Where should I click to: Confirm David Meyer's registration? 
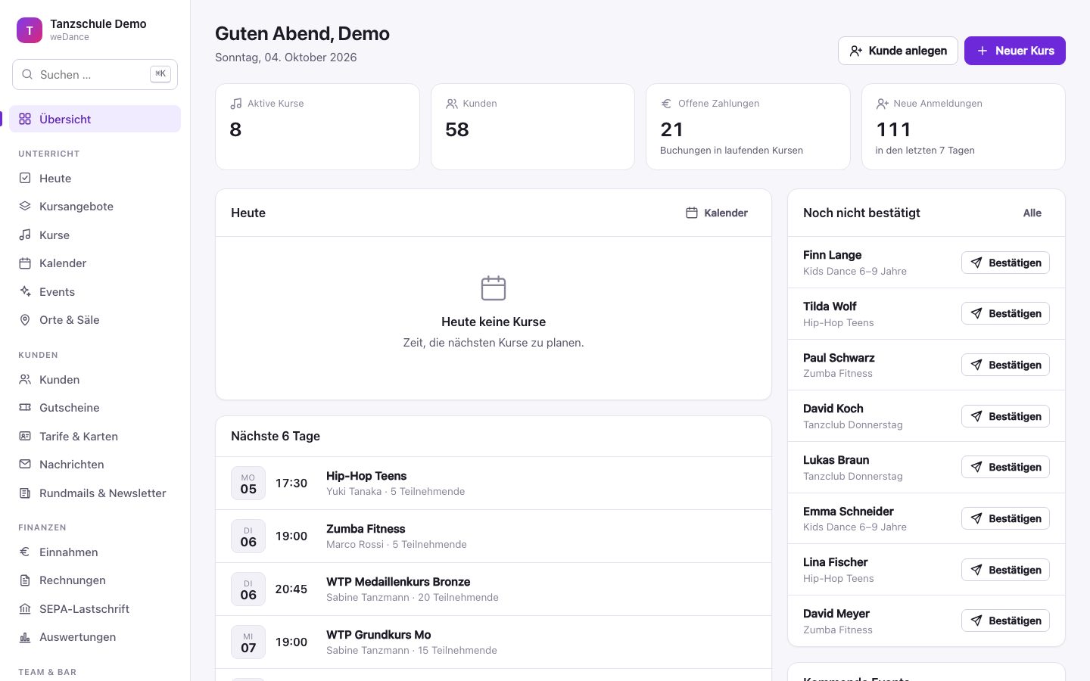point(1005,620)
